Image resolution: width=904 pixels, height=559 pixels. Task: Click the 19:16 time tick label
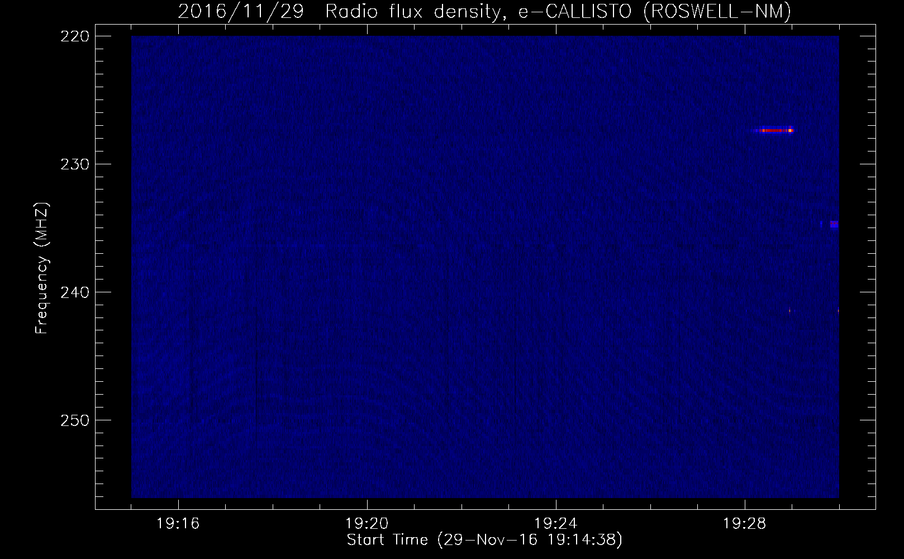pos(178,524)
